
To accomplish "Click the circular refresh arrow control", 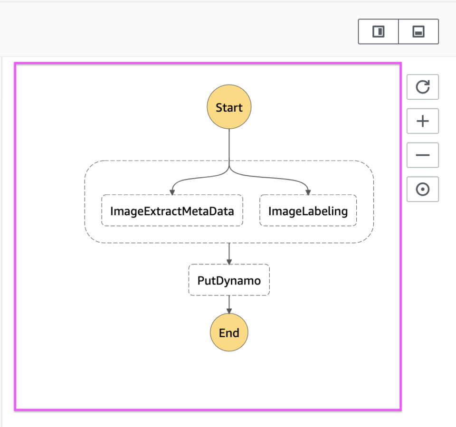I will 422,87.
